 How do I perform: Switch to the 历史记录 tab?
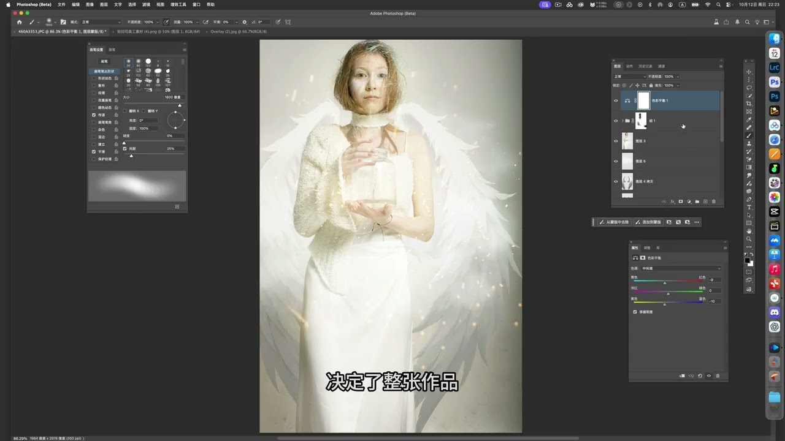(x=645, y=66)
